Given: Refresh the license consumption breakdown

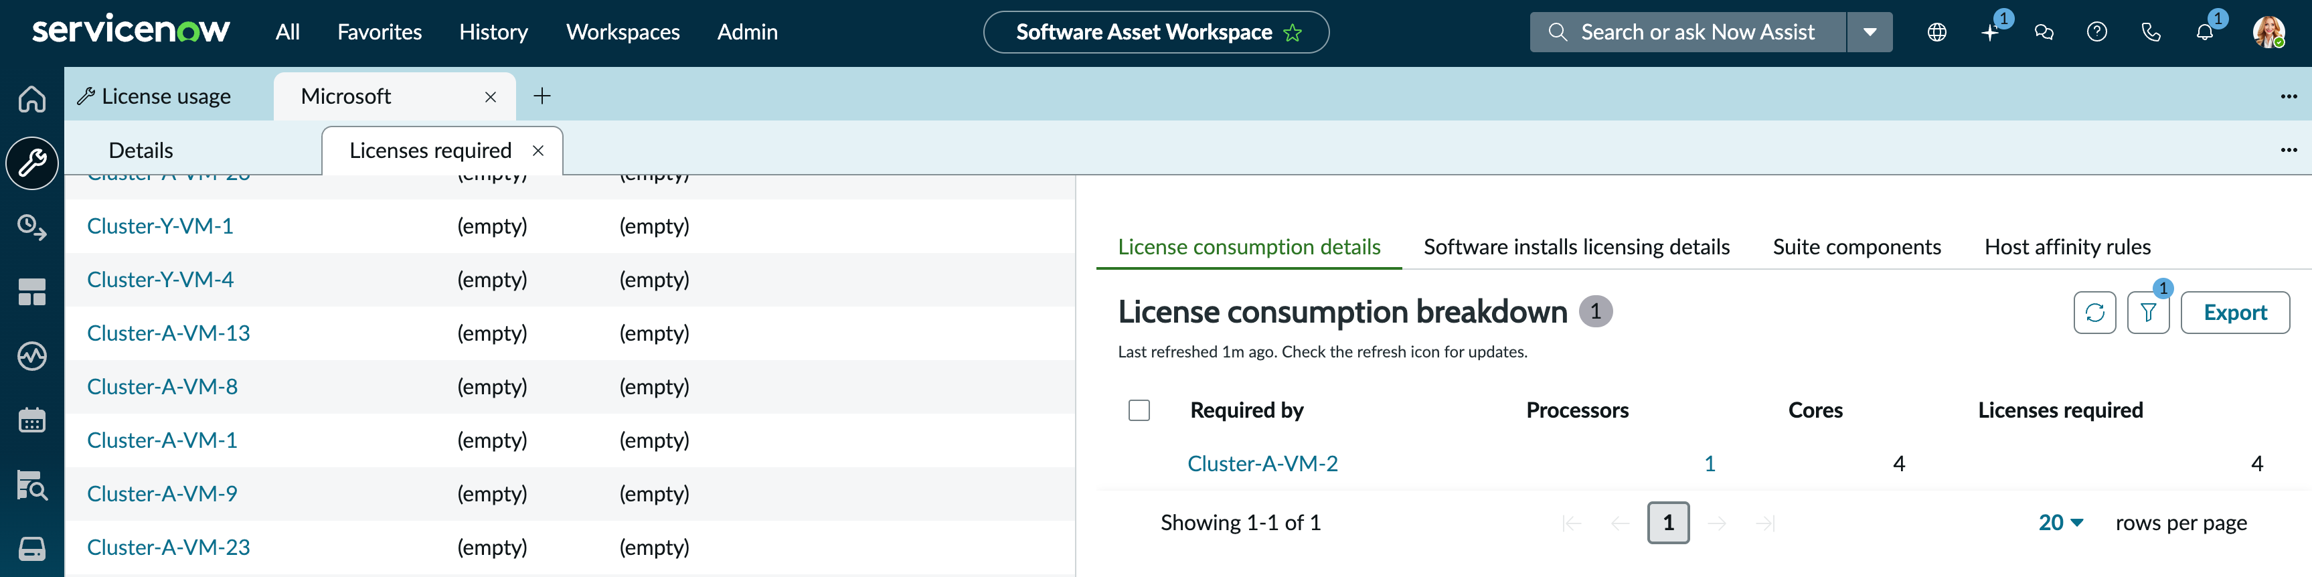Looking at the screenshot, I should [x=2095, y=313].
